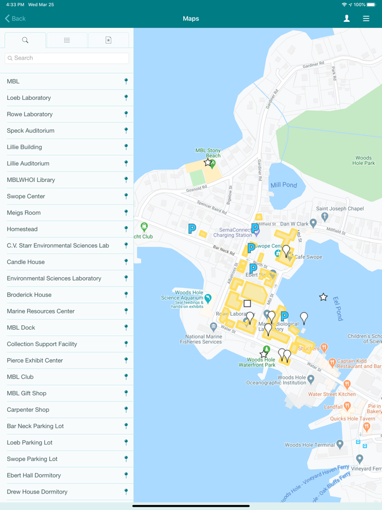Tap the star marker in Eel Pond
This screenshot has width=382, height=510.
[323, 297]
